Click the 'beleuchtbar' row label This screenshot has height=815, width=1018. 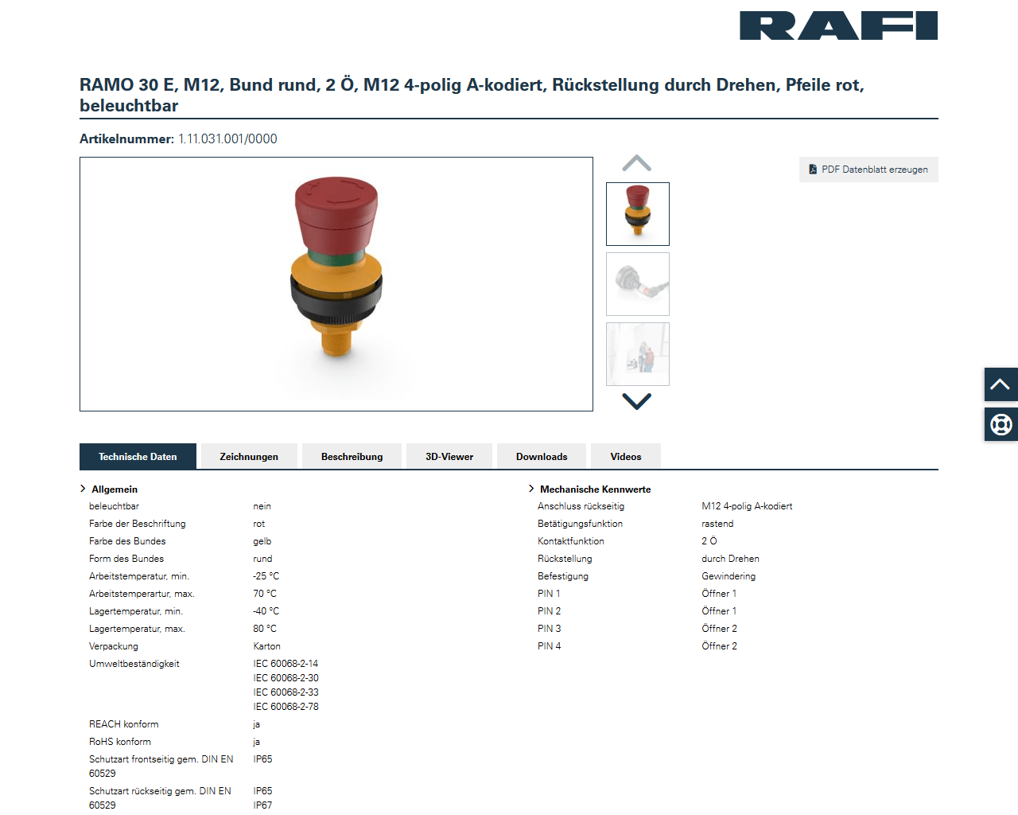pos(114,506)
